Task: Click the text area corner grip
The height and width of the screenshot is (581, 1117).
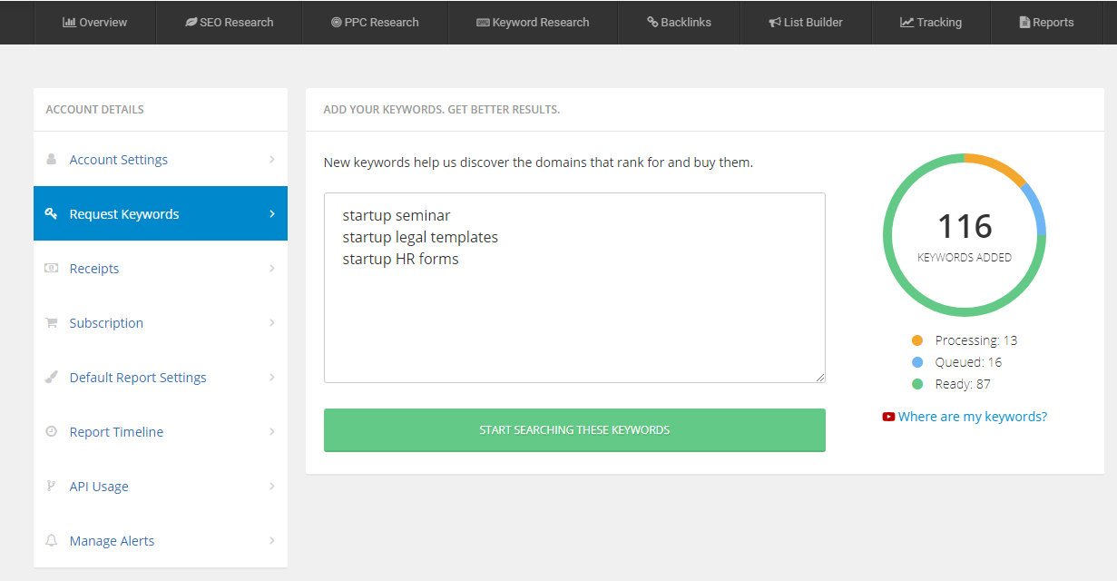Action: click(819, 377)
